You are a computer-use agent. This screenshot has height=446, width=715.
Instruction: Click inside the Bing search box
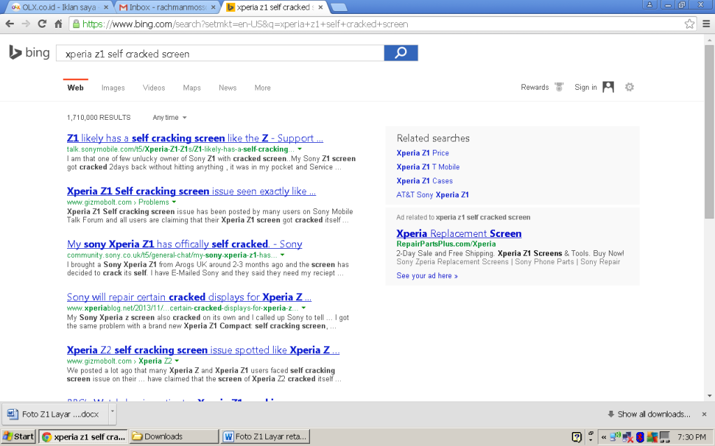tap(220, 53)
